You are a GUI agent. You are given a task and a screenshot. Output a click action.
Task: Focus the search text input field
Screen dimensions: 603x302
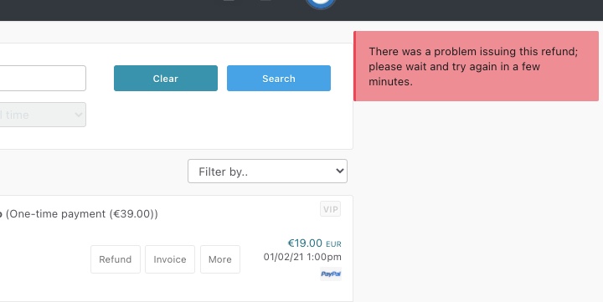click(43, 78)
